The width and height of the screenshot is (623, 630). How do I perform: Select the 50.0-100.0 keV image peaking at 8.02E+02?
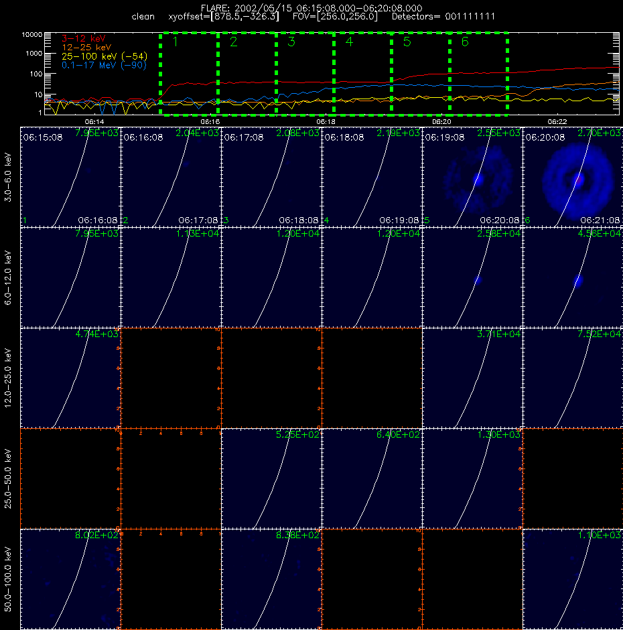click(70, 579)
